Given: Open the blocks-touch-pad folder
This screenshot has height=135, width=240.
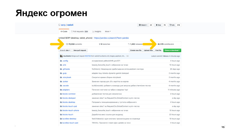Looking at the screenshot, I should pyautogui.click(x=70, y=106).
